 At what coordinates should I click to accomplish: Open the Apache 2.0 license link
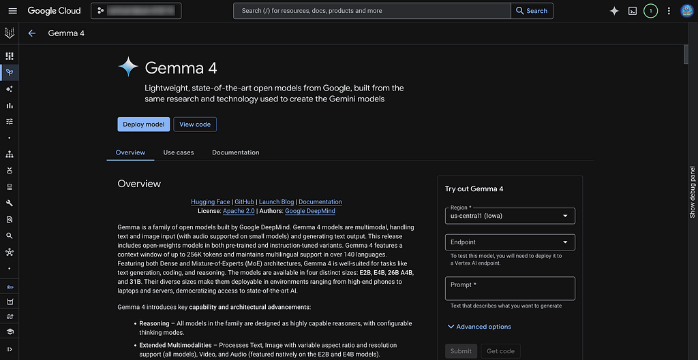(x=239, y=211)
